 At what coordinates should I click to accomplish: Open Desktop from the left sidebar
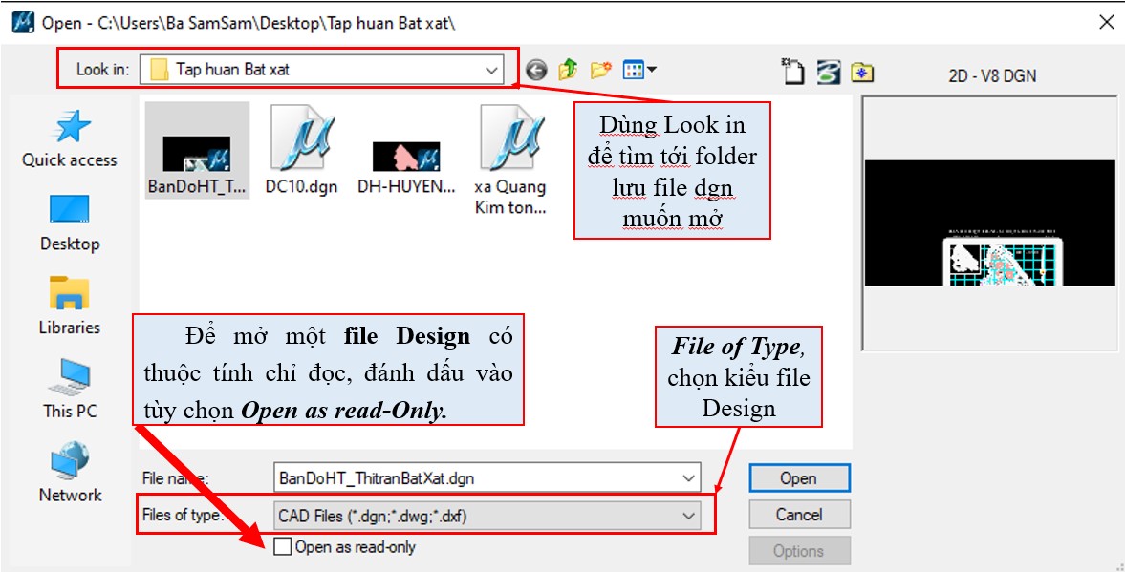click(x=69, y=222)
